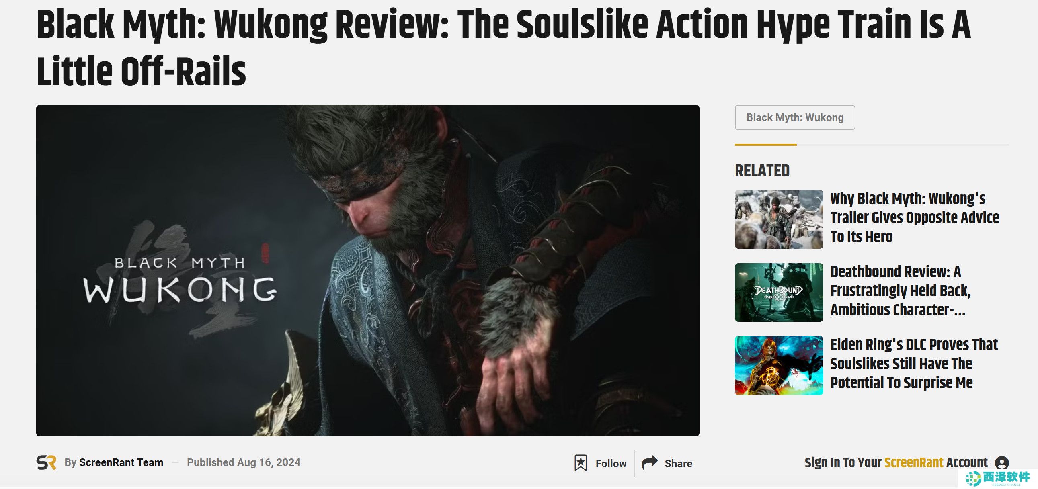Image resolution: width=1038 pixels, height=489 pixels.
Task: Click the Published Aug 16, 2024 date
Action: [243, 462]
